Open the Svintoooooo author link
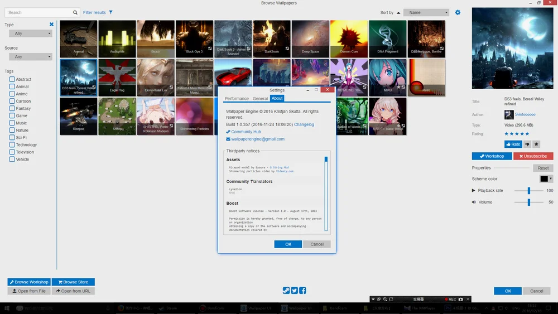This screenshot has width=558, height=314. click(x=525, y=114)
